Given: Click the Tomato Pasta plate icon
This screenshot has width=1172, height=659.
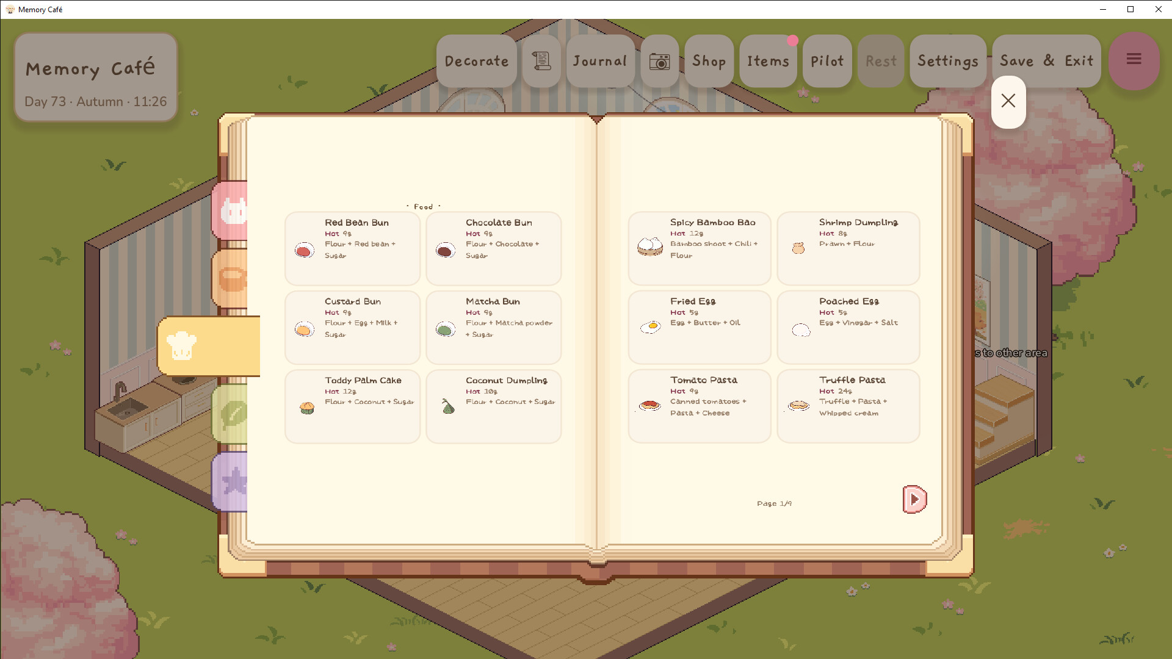Looking at the screenshot, I should (x=650, y=405).
